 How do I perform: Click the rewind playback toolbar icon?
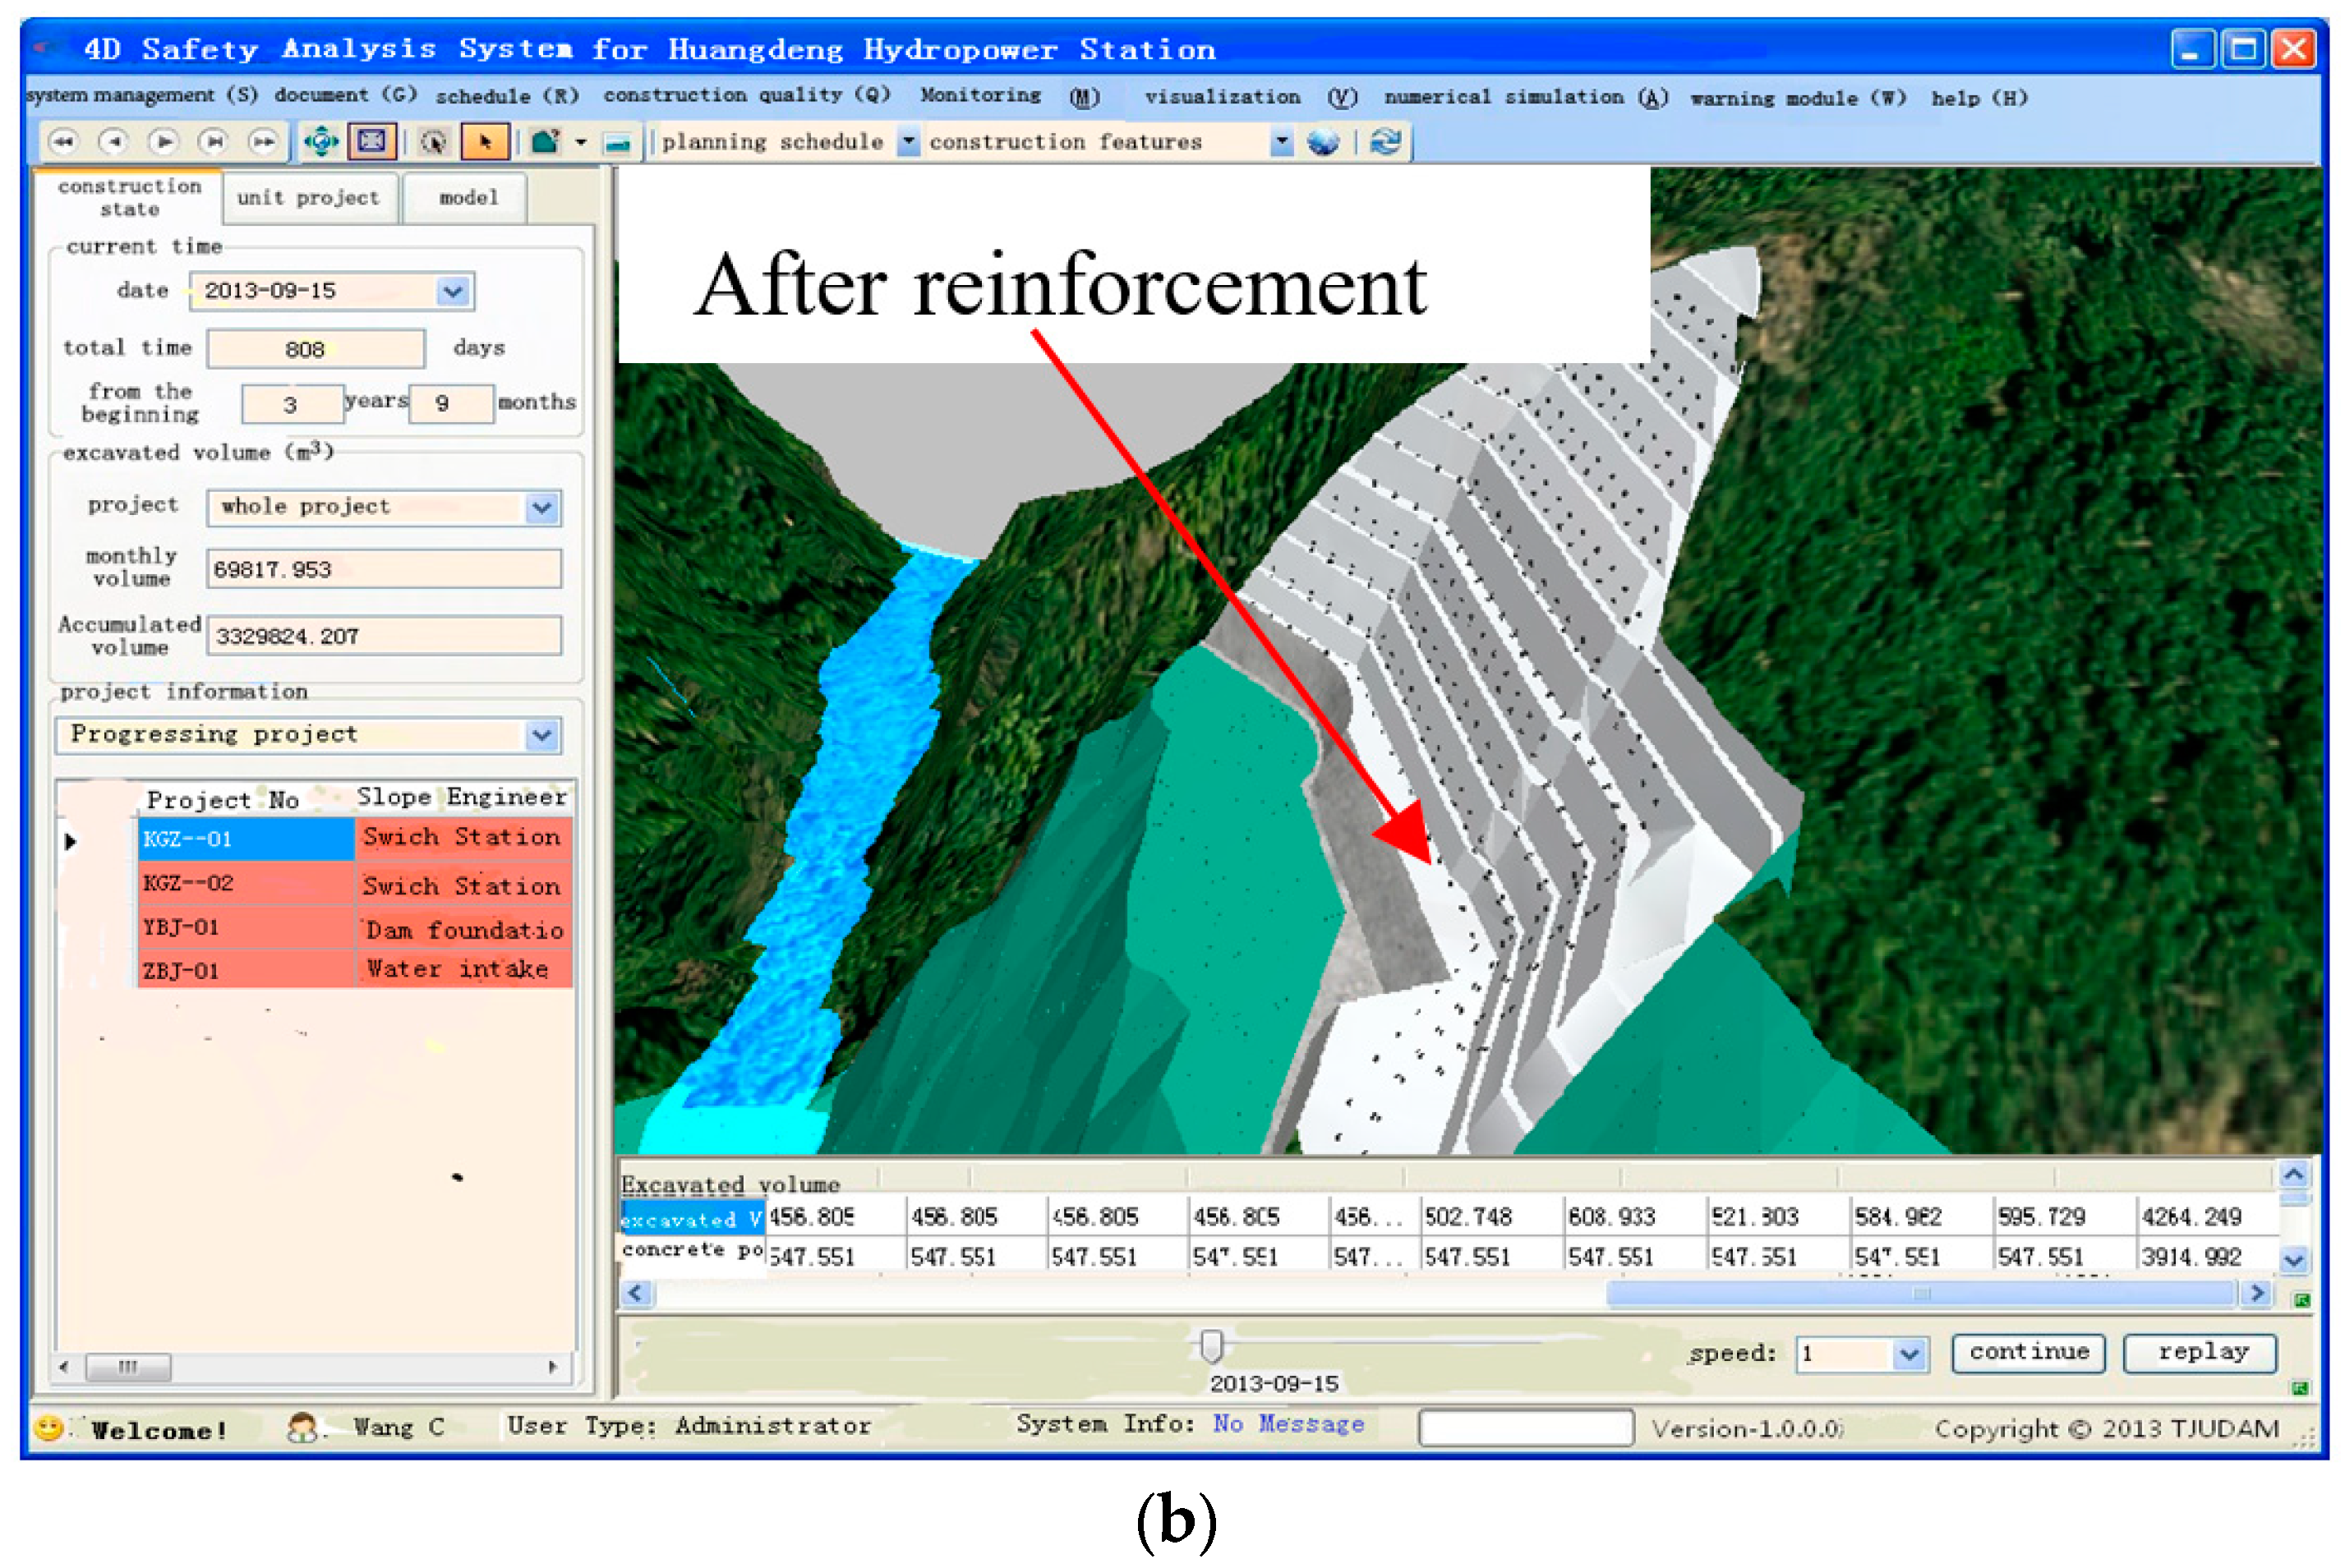coord(63,142)
